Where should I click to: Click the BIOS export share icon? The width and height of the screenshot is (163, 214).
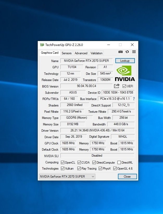click(x=117, y=86)
